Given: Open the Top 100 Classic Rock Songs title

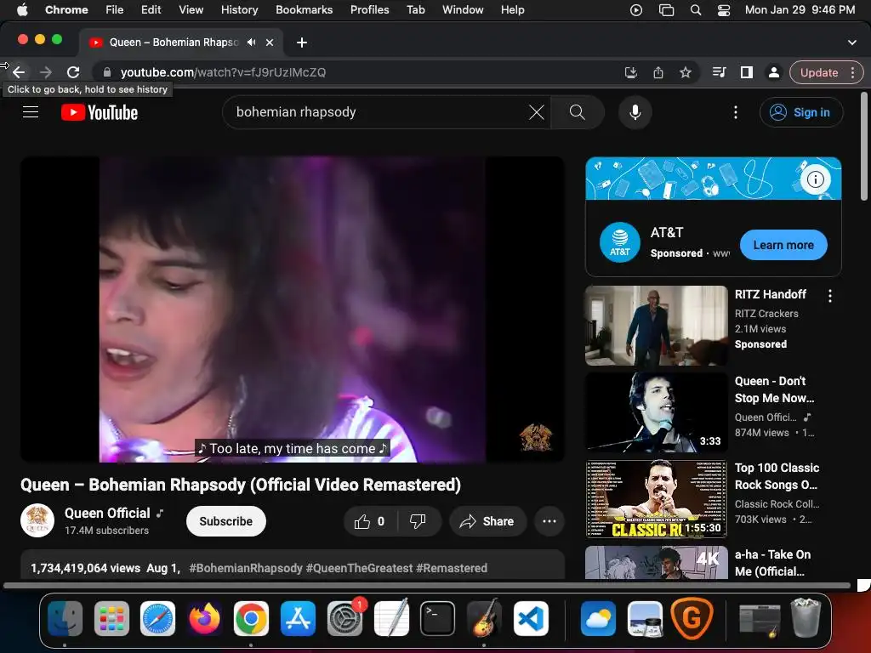Looking at the screenshot, I should 777,476.
